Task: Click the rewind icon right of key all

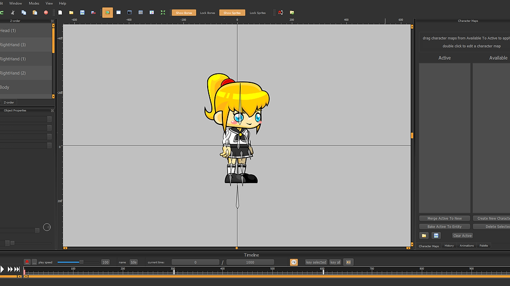Action: coord(349,262)
